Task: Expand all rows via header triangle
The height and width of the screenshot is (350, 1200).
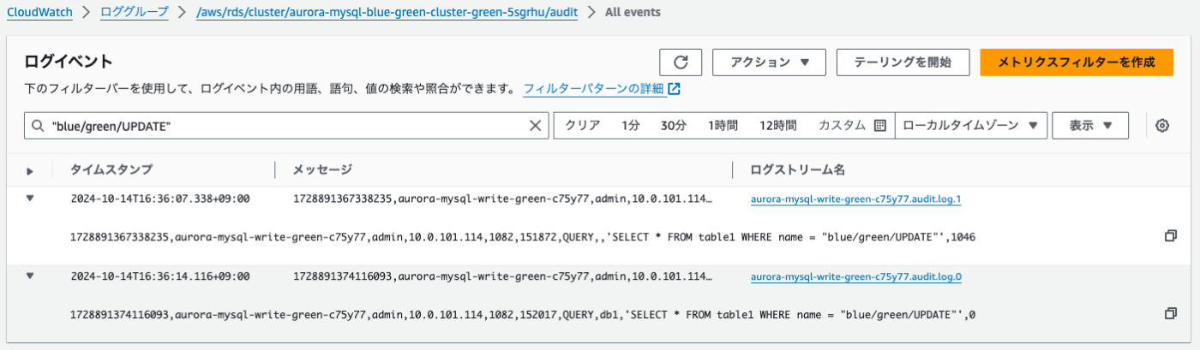Action: click(31, 170)
